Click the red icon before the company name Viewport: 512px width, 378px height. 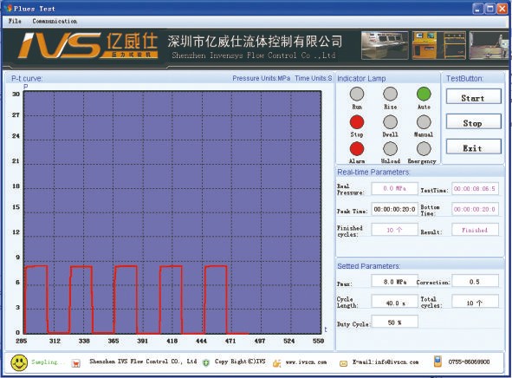coord(76,363)
